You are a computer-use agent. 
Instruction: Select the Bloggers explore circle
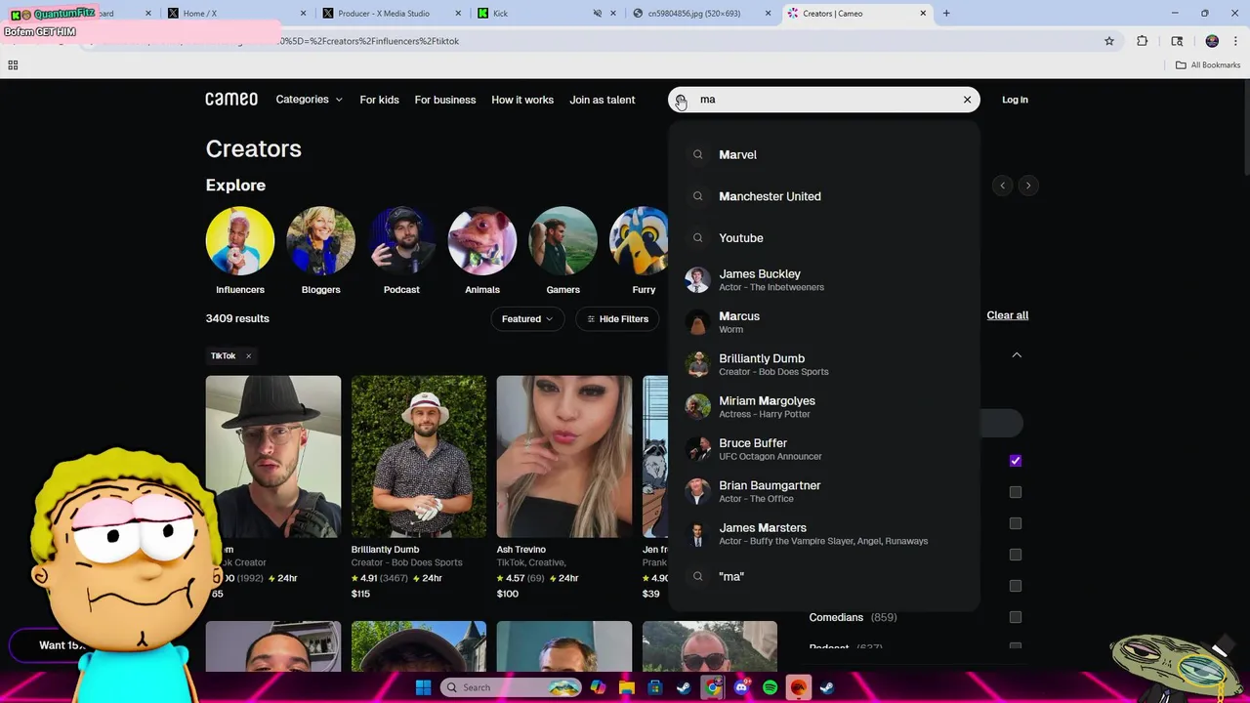[320, 240]
